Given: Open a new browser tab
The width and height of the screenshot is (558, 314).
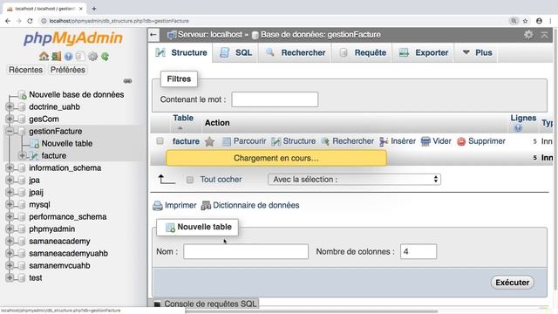Looking at the screenshot, I should (94, 9).
